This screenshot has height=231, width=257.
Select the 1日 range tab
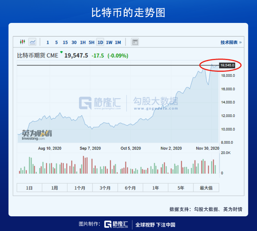(29, 188)
